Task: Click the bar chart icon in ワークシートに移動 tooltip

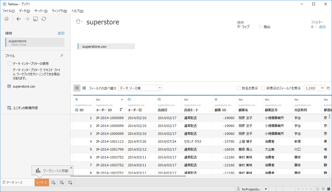Action: pos(38,170)
